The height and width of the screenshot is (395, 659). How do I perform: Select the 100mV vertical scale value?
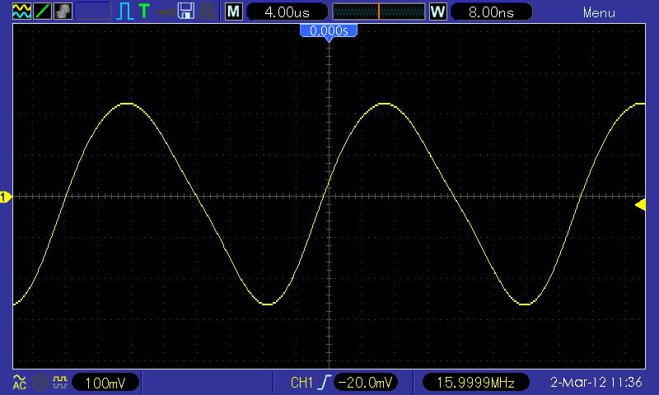click(105, 383)
